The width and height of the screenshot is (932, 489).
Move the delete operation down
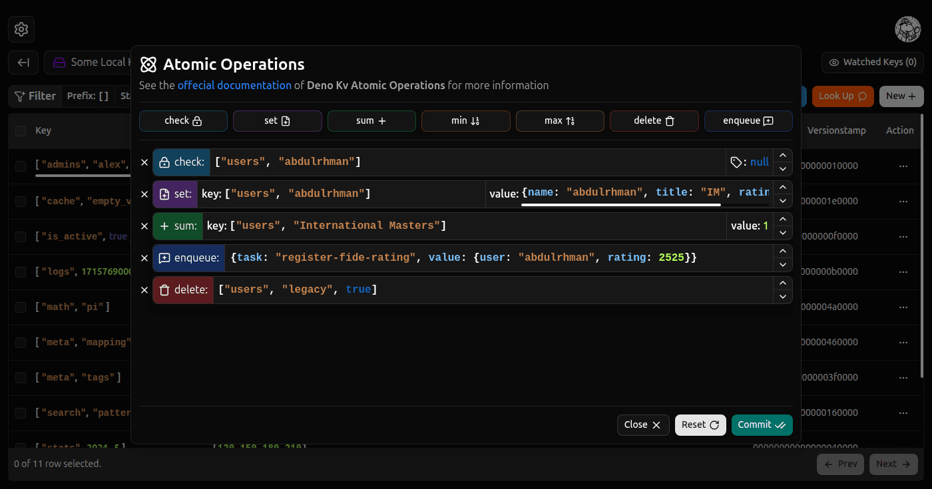(783, 297)
